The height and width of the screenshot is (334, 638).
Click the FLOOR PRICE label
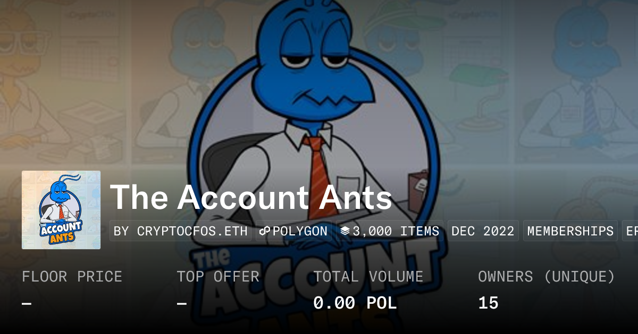click(x=72, y=277)
